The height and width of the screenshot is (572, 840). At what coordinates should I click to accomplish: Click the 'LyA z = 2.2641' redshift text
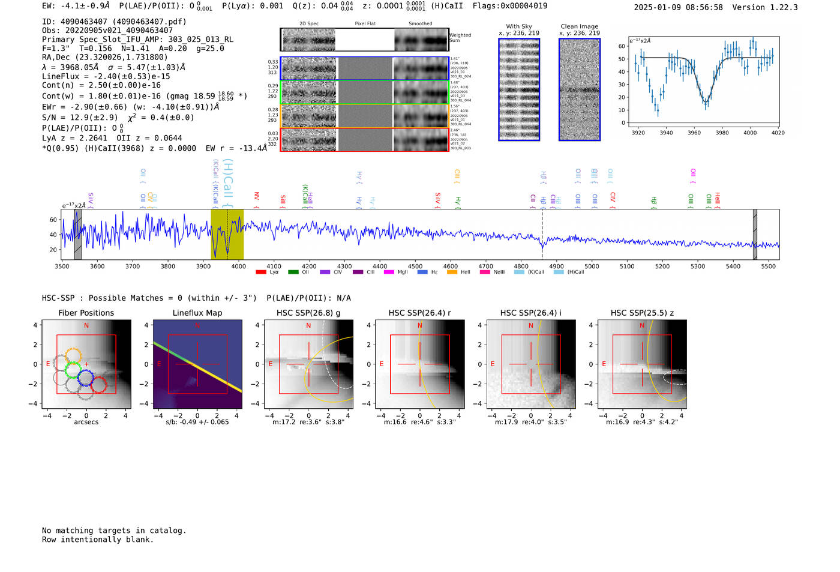[74, 138]
